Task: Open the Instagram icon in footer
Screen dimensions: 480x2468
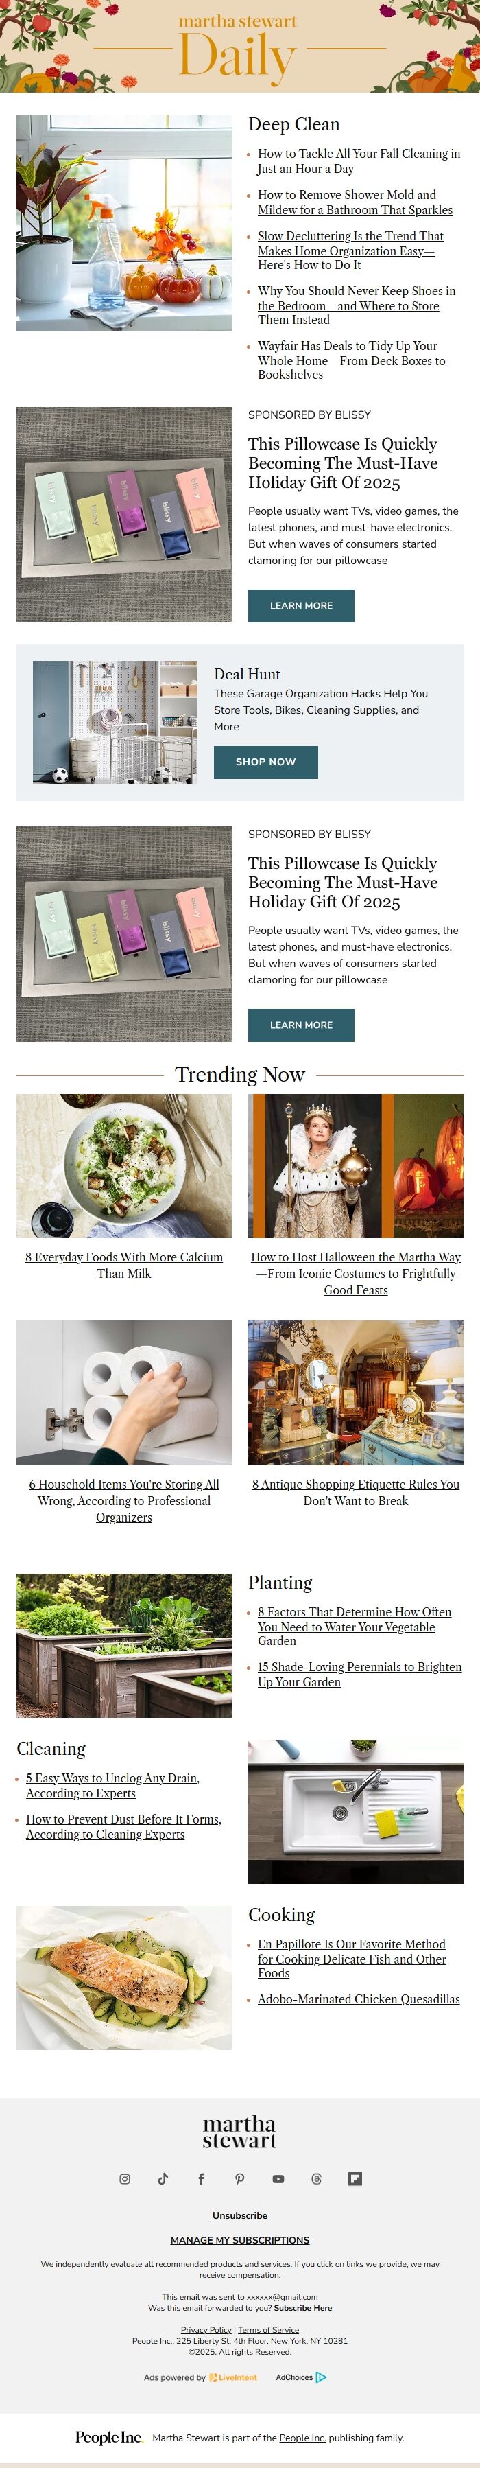Action: [x=125, y=2178]
